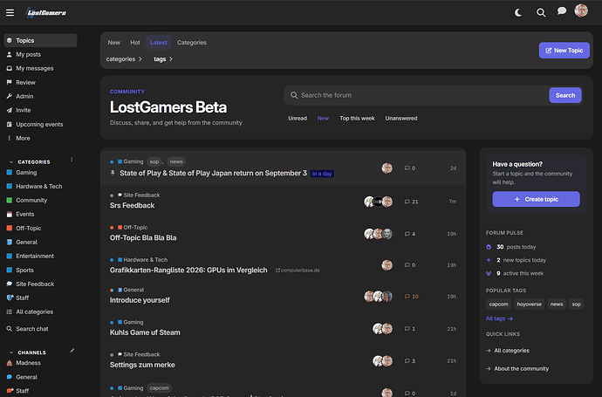Open the Introduce yourself topic
The image size is (602, 397).
(x=140, y=300)
